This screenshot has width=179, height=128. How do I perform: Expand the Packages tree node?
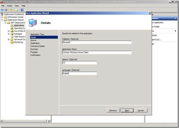click(x=9, y=34)
